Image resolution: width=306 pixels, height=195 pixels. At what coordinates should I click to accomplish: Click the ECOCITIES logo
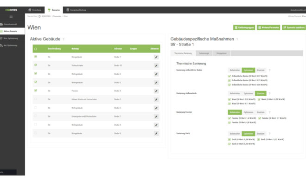click(x=11, y=10)
